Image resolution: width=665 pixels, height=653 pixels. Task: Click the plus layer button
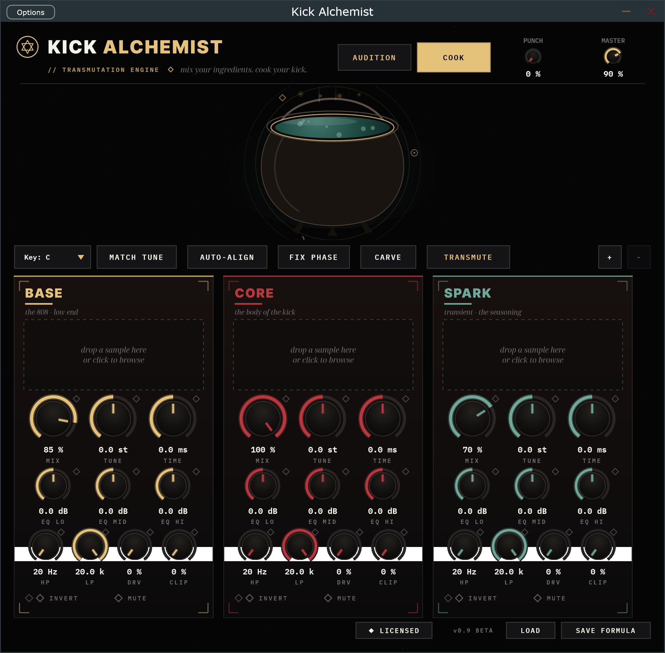tap(610, 257)
